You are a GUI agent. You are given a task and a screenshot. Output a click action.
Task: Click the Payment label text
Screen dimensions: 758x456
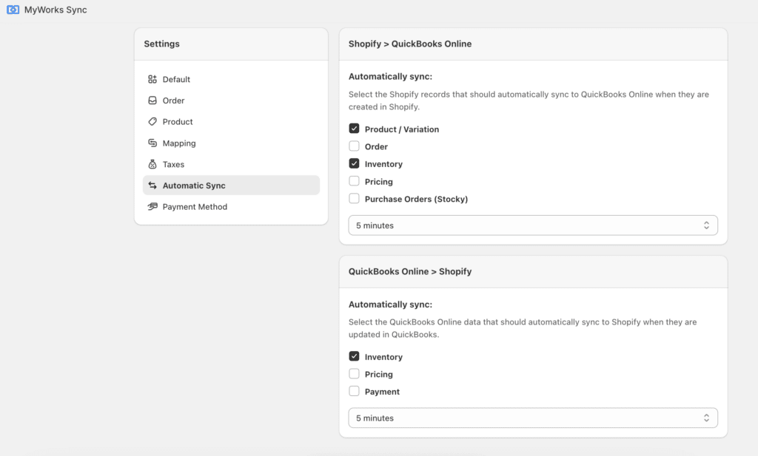(x=382, y=392)
